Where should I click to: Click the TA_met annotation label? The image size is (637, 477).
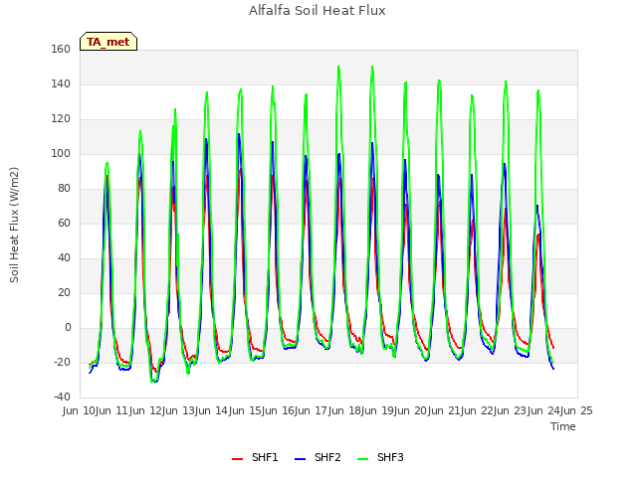coord(108,42)
